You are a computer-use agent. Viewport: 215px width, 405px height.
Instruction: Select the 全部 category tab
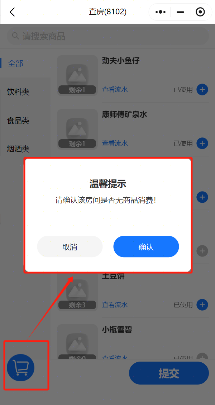[16, 63]
